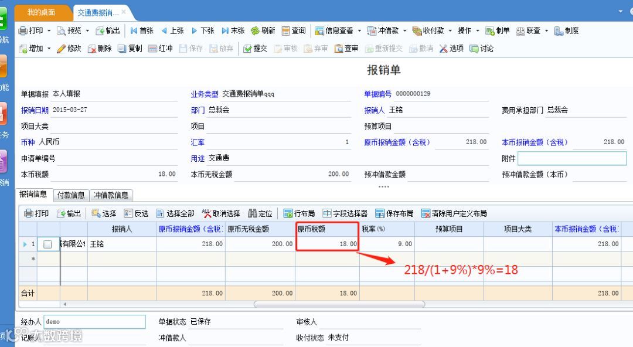Click 反选 to invert selection

[136, 213]
